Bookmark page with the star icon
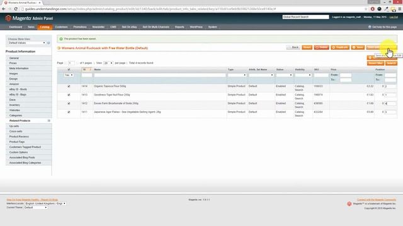 [366, 9]
